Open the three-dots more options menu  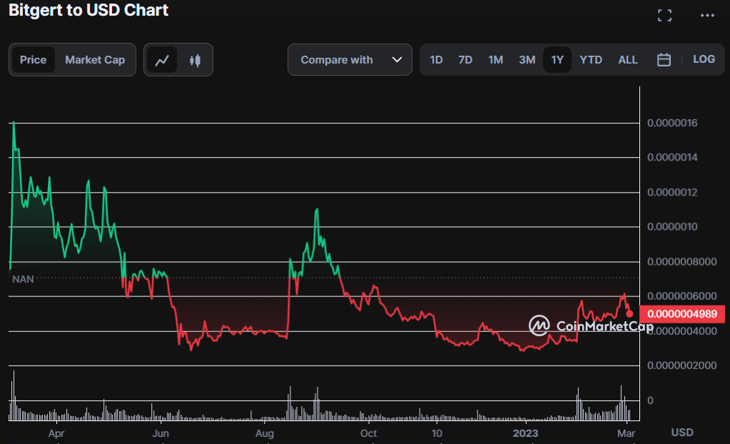click(x=707, y=16)
